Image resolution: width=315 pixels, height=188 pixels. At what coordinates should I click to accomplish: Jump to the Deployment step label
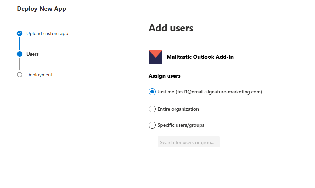pos(40,75)
